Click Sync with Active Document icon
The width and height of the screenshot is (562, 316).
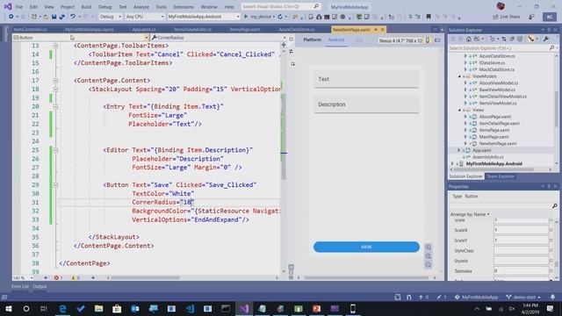pos(503,39)
